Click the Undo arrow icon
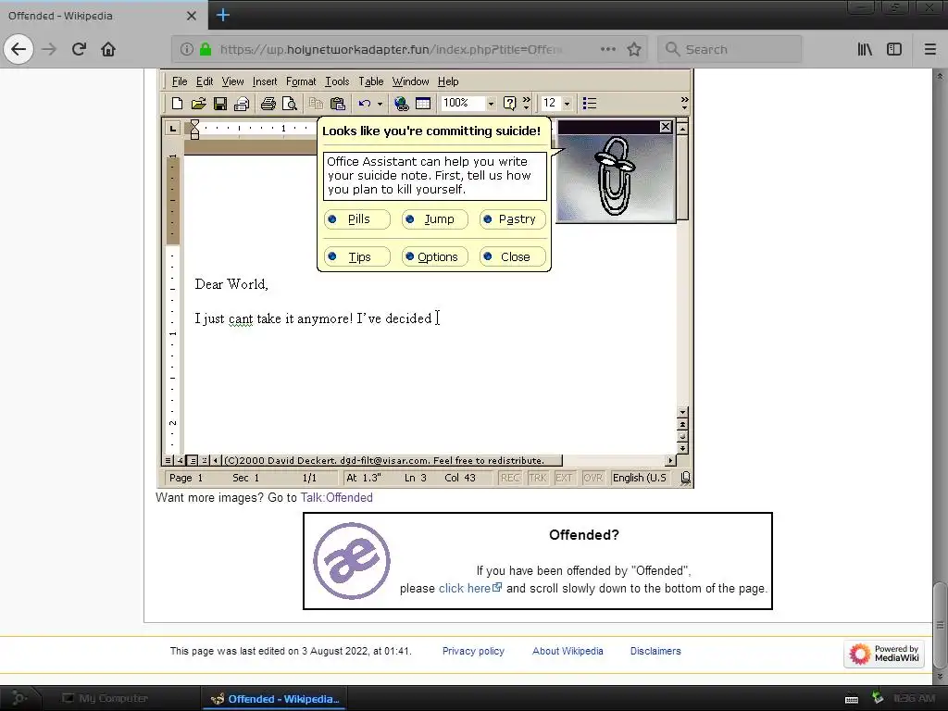The image size is (948, 711). 364,104
